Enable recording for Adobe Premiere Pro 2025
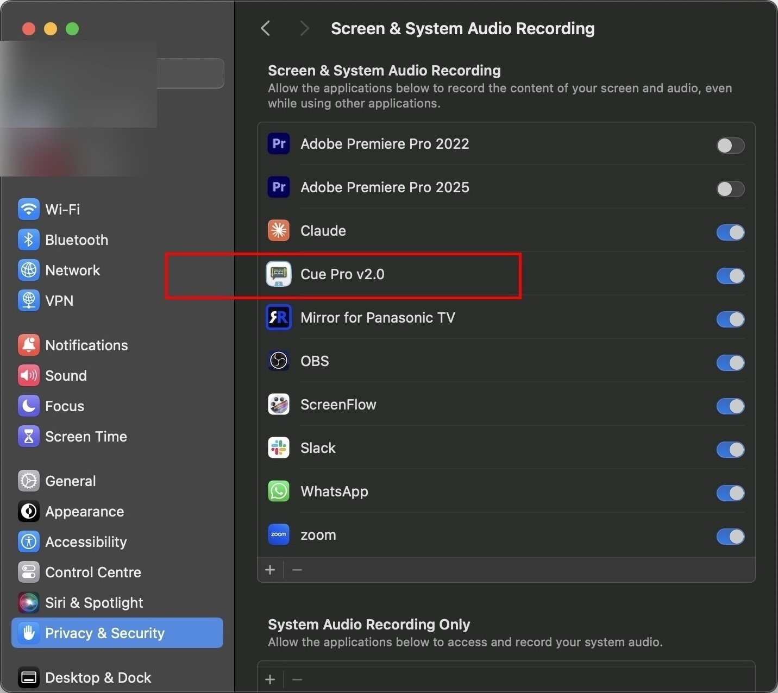Screen dimensions: 778x693 point(730,189)
